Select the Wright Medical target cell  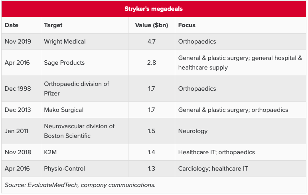coord(65,42)
